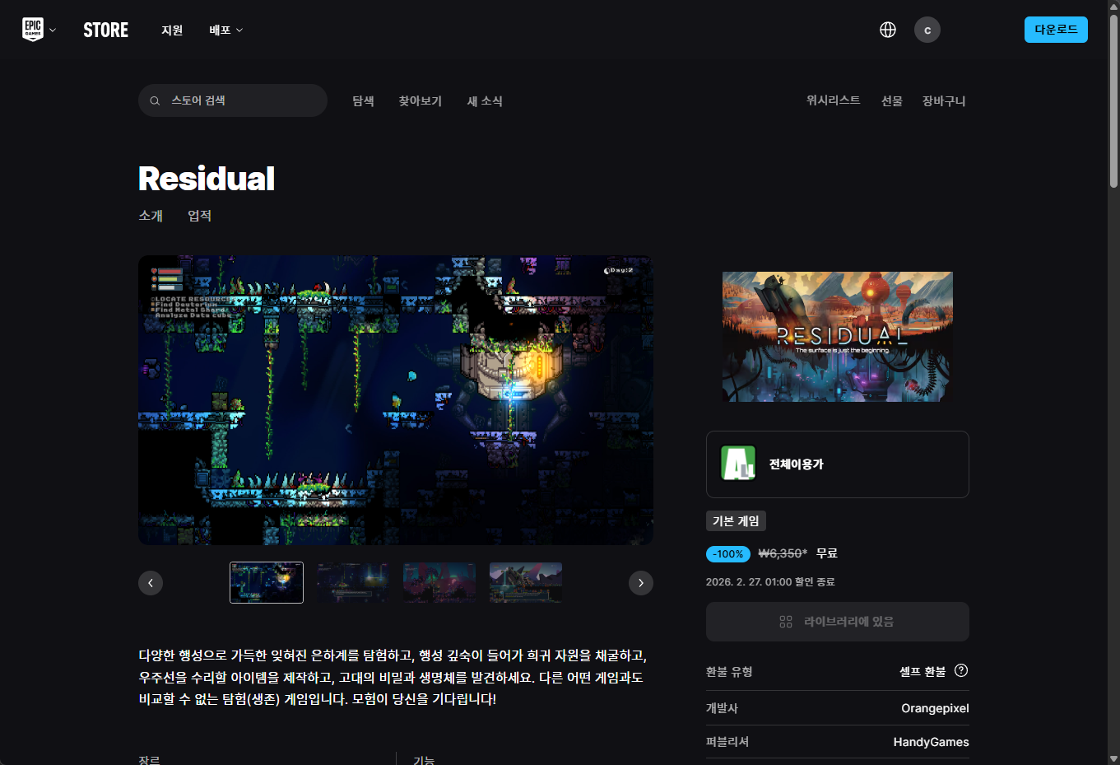Click the 2026. 2. 27. 01:00 할인 종료 text

click(x=770, y=581)
